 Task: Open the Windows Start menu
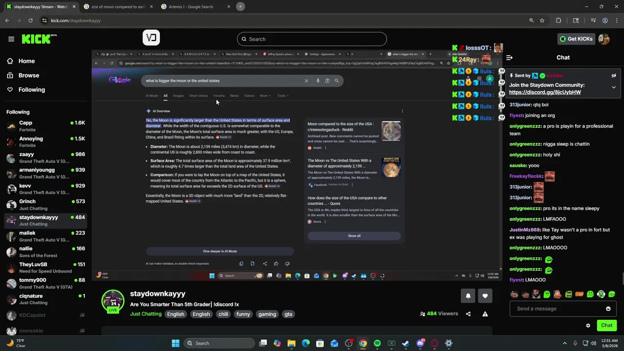[x=175, y=343]
